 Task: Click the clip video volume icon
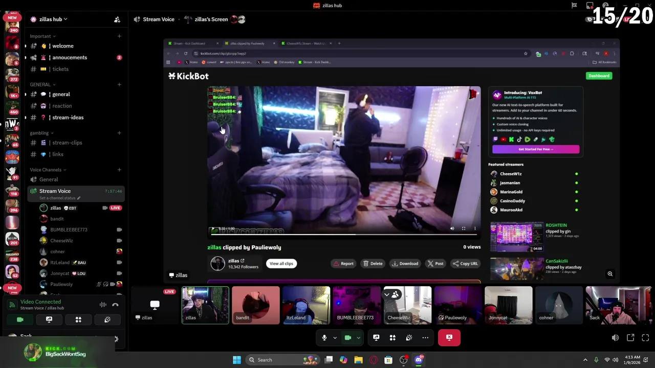[x=452, y=228]
